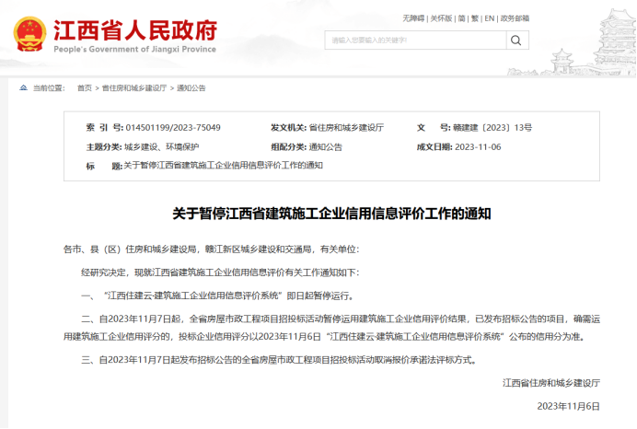Open the 政务邮箱 government mailbox link
The height and width of the screenshot is (429, 637).
coord(515,18)
